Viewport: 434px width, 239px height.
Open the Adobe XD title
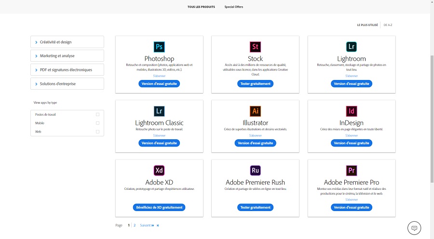click(x=159, y=182)
